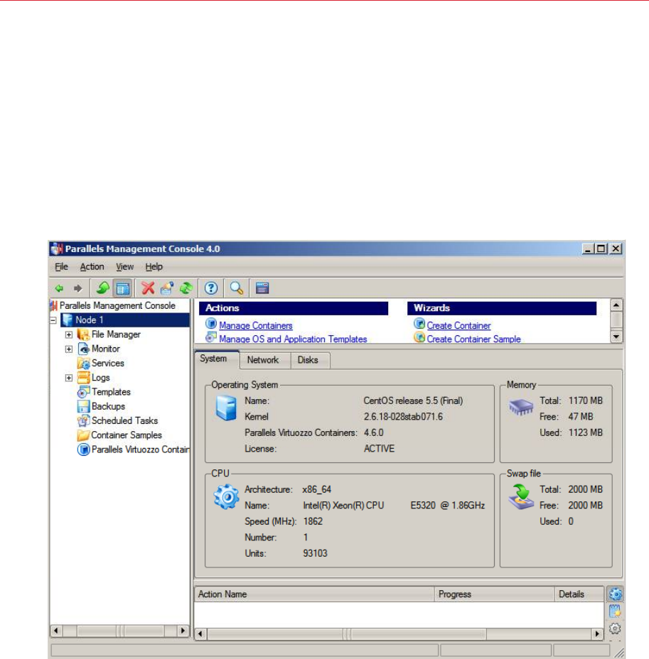The height and width of the screenshot is (659, 649).
Task: Click the green Refresh toolbar icon
Action: click(186, 288)
